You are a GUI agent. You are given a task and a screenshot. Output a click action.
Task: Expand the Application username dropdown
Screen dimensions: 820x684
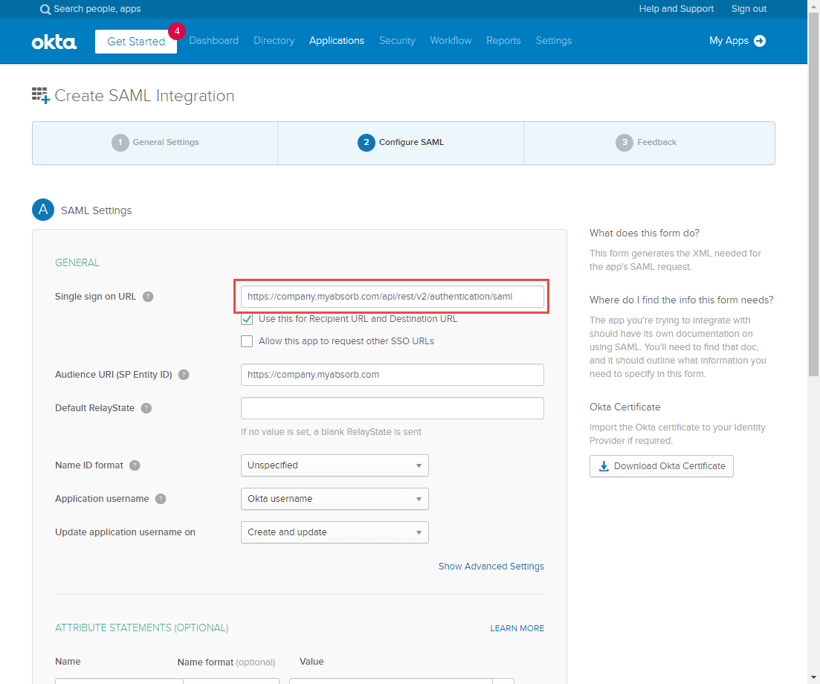[335, 498]
